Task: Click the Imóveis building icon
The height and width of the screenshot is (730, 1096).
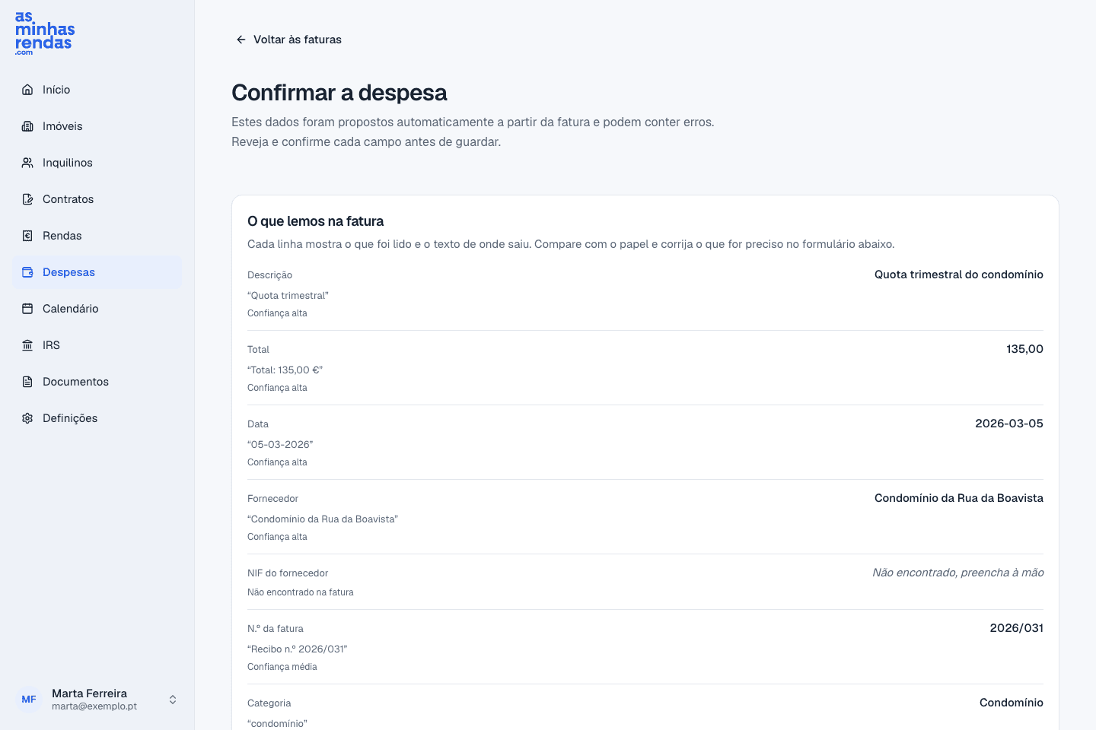Action: [x=27, y=126]
